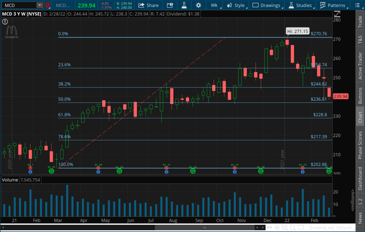
Task: Click the zoom out magnifier icon
Action: click(x=293, y=227)
